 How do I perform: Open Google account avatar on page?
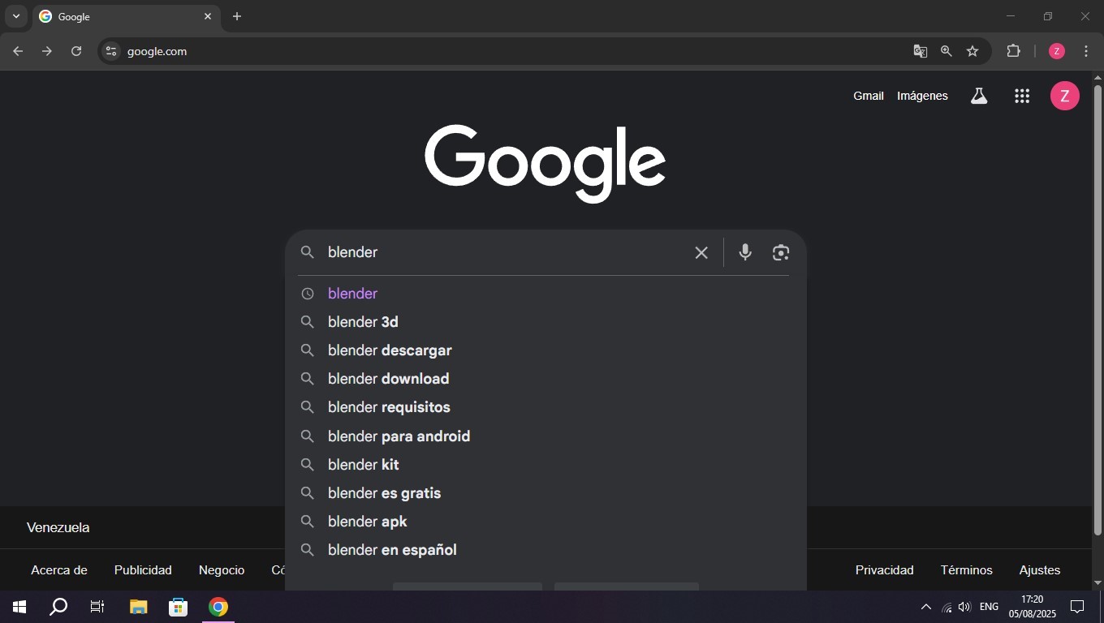1065,96
